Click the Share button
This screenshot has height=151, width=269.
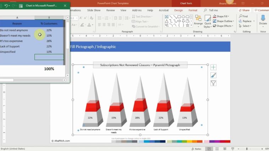click(244, 10)
